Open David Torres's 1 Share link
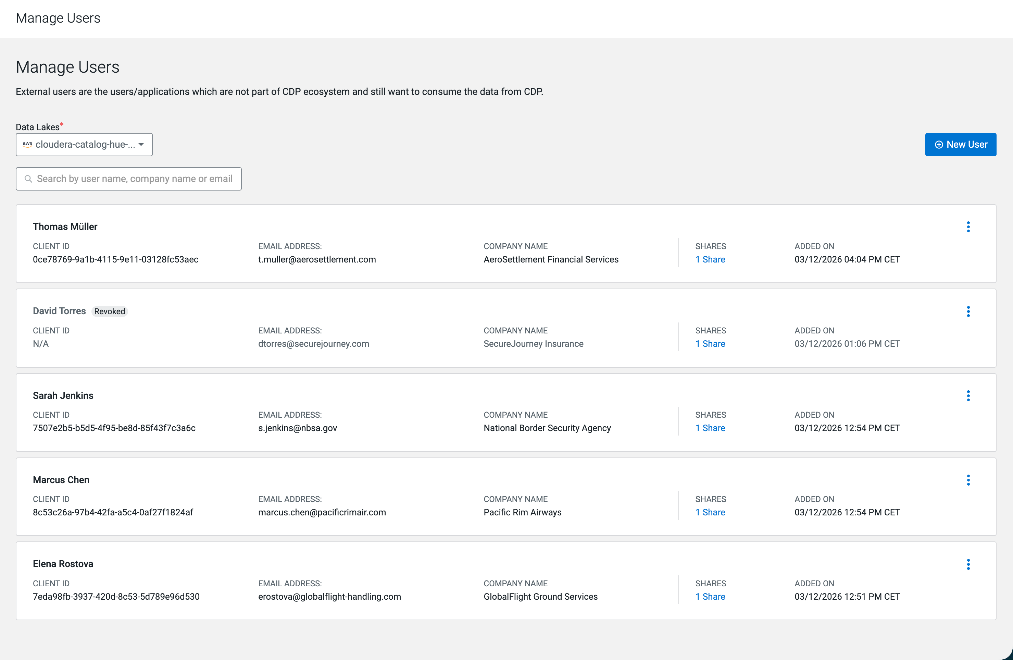The height and width of the screenshot is (660, 1013). 710,344
